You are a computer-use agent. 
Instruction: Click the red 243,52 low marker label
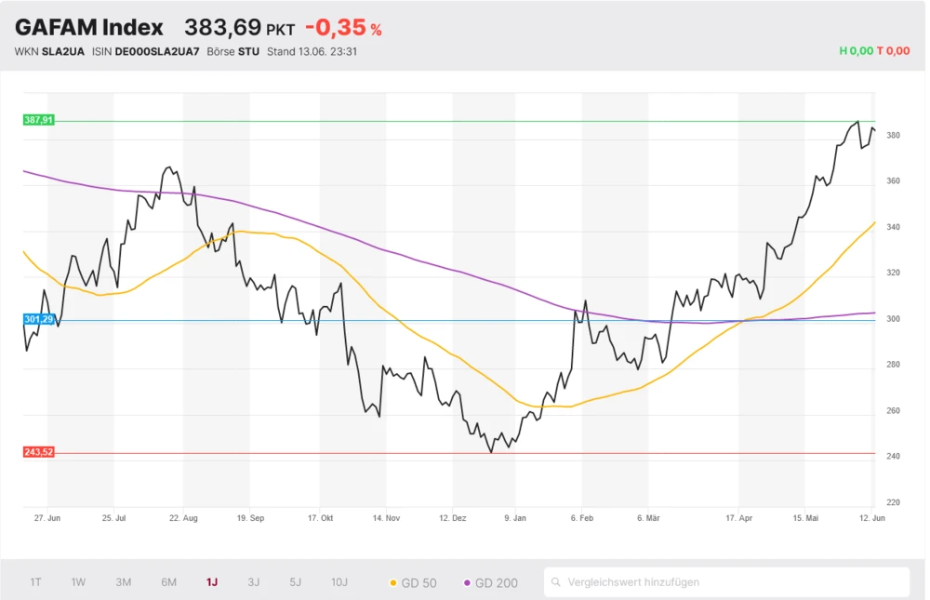(x=38, y=452)
